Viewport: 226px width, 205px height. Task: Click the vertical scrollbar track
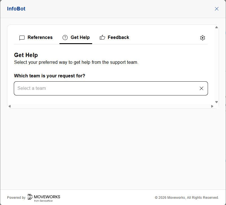pyautogui.click(x=217, y=65)
